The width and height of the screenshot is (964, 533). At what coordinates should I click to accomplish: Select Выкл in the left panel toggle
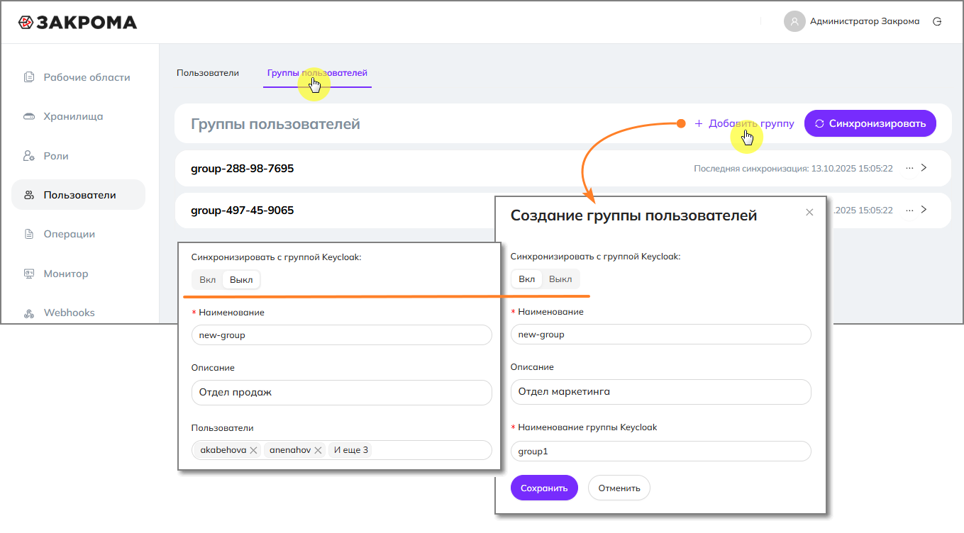pos(241,280)
